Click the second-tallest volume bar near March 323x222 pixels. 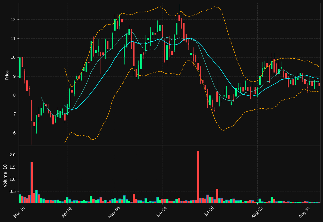pos(32,182)
